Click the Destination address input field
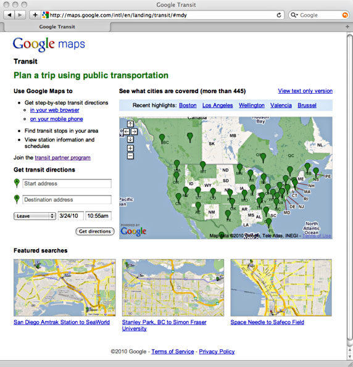The image size is (353, 367). click(x=67, y=200)
